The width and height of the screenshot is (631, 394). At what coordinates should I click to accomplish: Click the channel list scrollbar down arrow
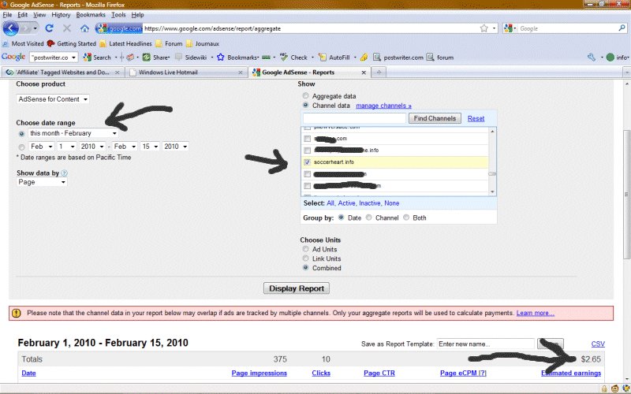coord(492,191)
